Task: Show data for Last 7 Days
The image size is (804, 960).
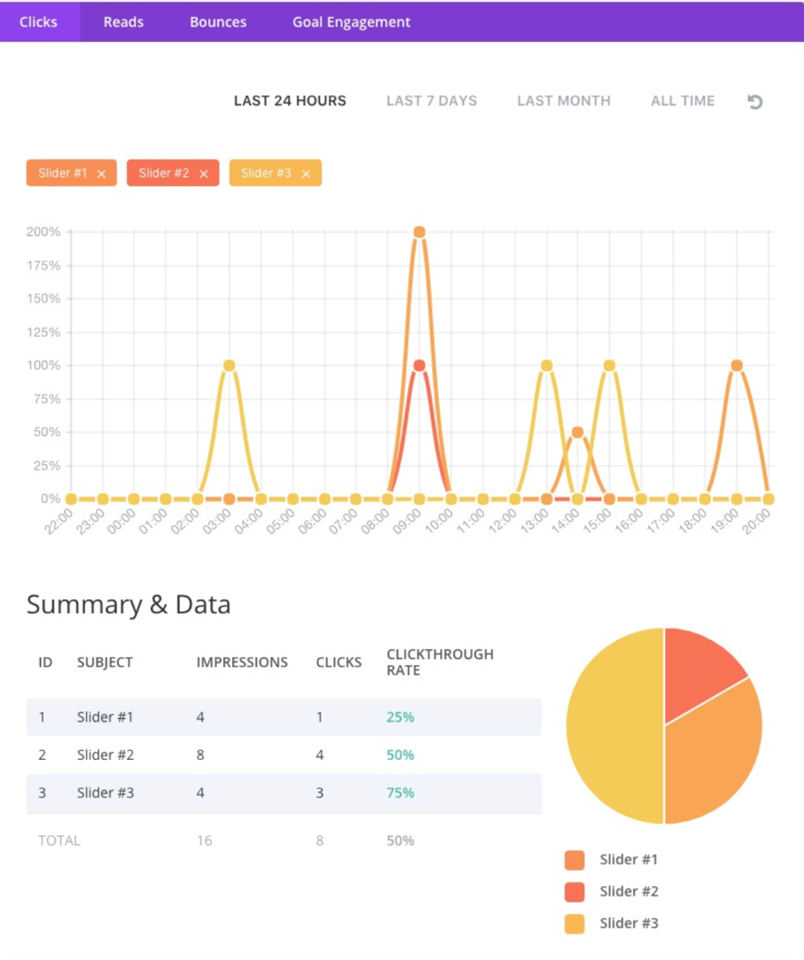Action: coord(431,101)
